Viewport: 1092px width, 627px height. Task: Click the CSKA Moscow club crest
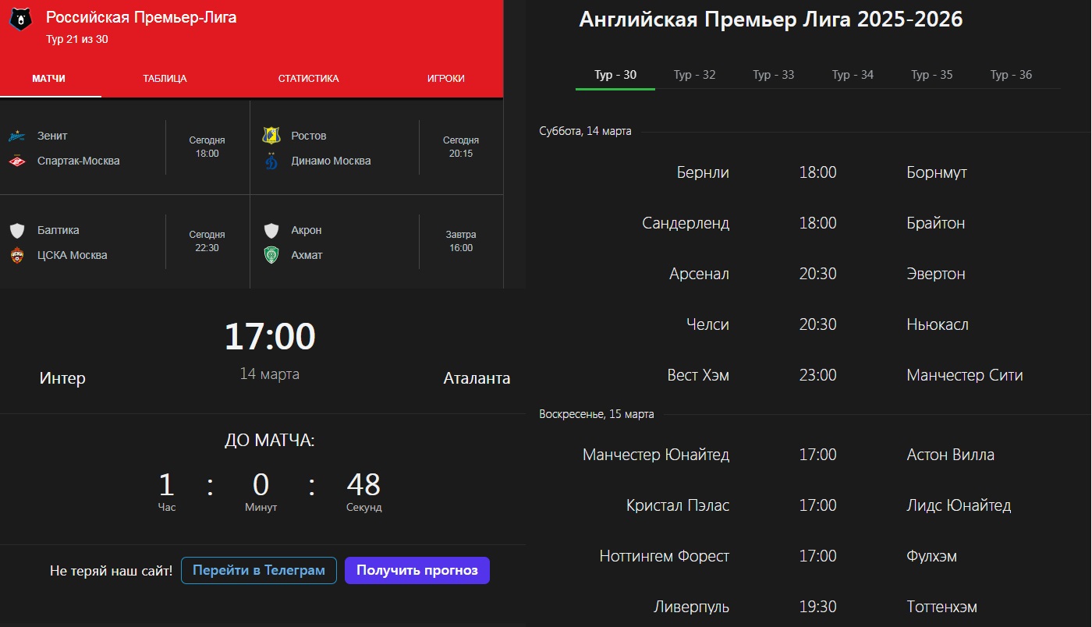point(17,256)
